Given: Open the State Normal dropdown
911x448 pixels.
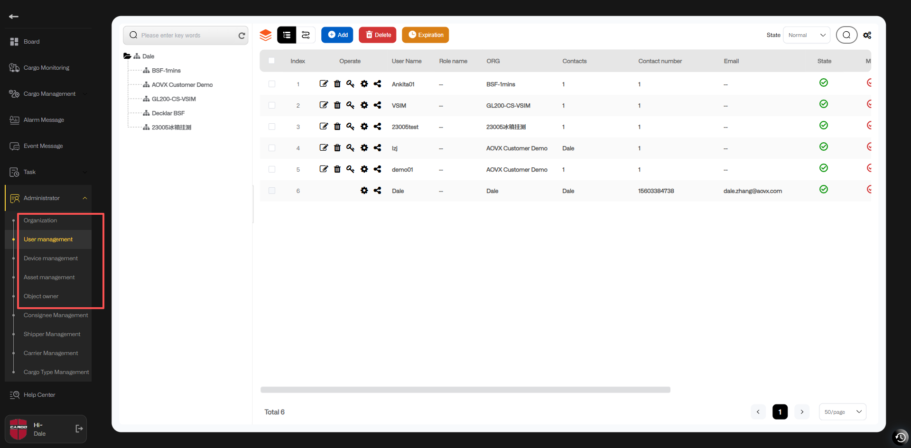Looking at the screenshot, I should pyautogui.click(x=806, y=35).
